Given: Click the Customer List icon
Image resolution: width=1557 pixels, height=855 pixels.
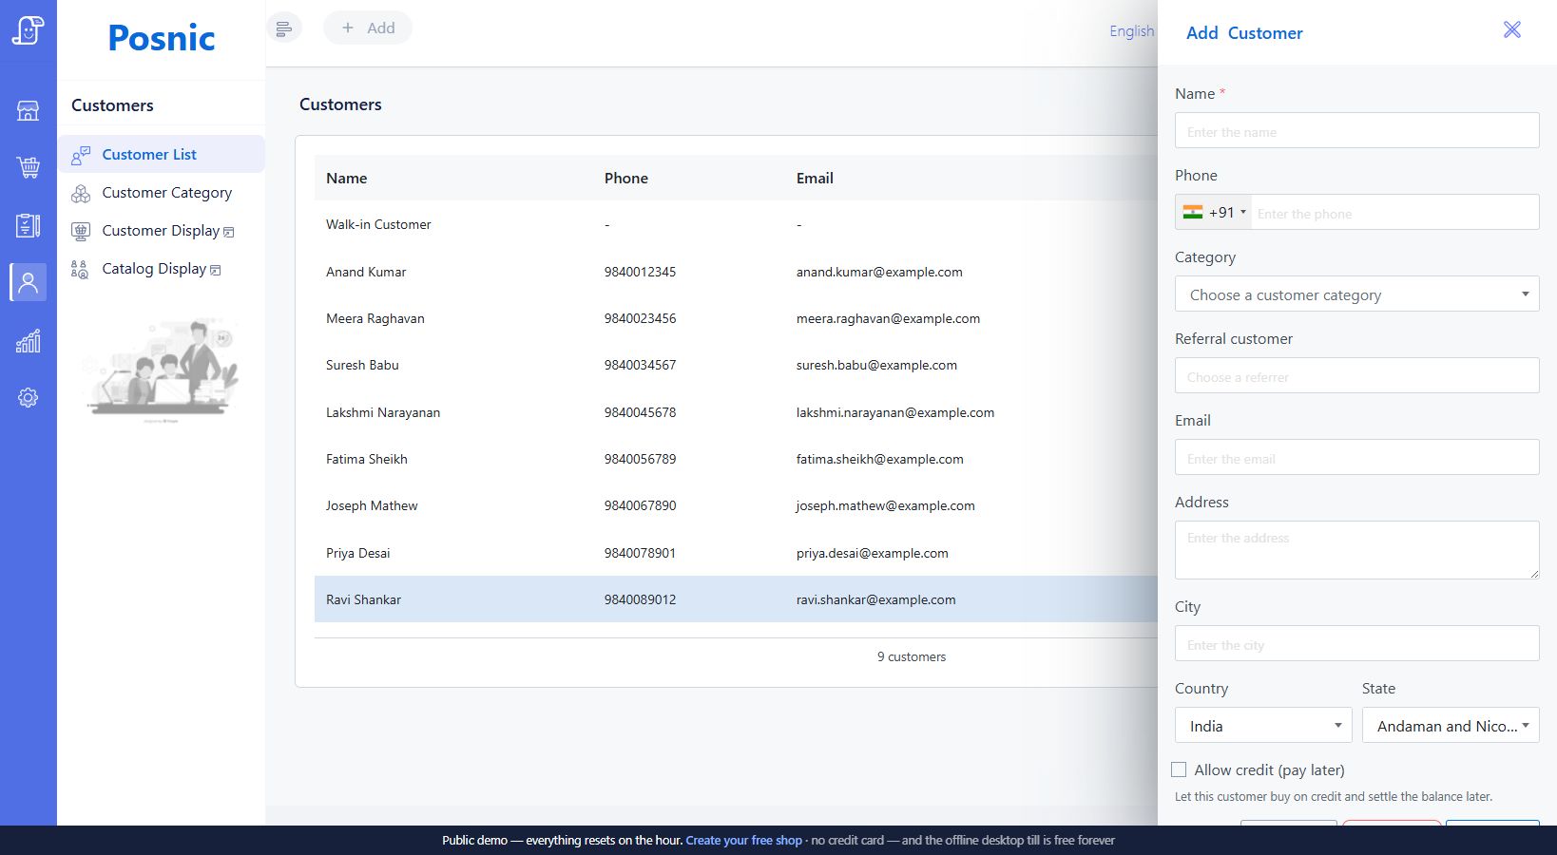Looking at the screenshot, I should 81,155.
